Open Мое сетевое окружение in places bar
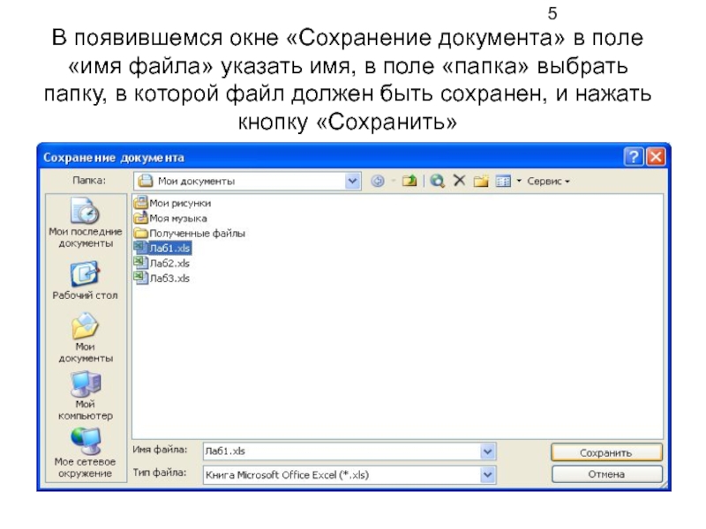 click(85, 453)
